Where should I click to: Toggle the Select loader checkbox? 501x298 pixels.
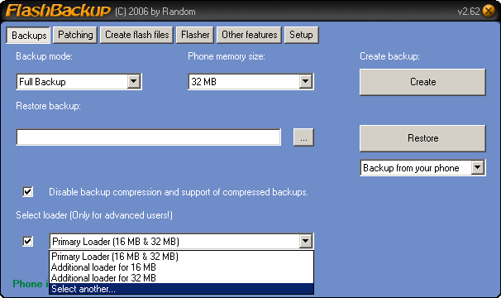(28, 241)
